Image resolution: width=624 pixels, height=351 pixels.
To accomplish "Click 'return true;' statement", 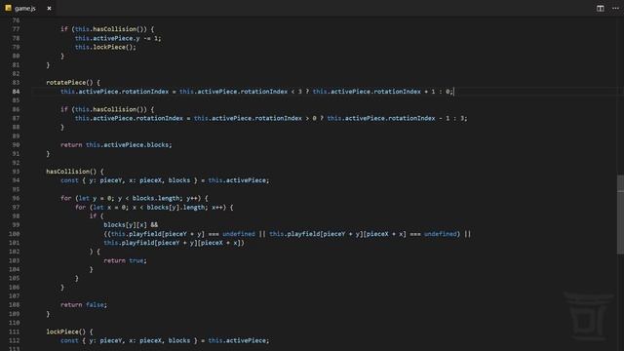I will [125, 260].
